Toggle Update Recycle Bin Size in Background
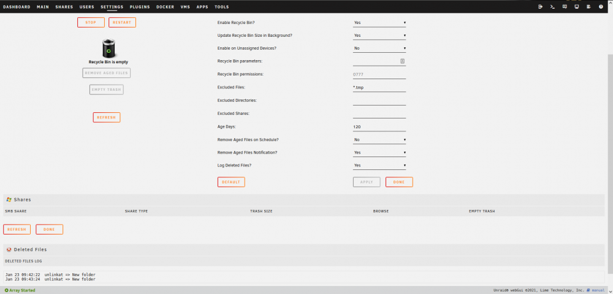The height and width of the screenshot is (294, 613). pos(379,36)
